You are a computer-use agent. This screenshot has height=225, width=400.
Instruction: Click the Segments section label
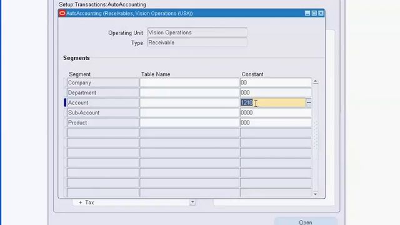coord(76,58)
